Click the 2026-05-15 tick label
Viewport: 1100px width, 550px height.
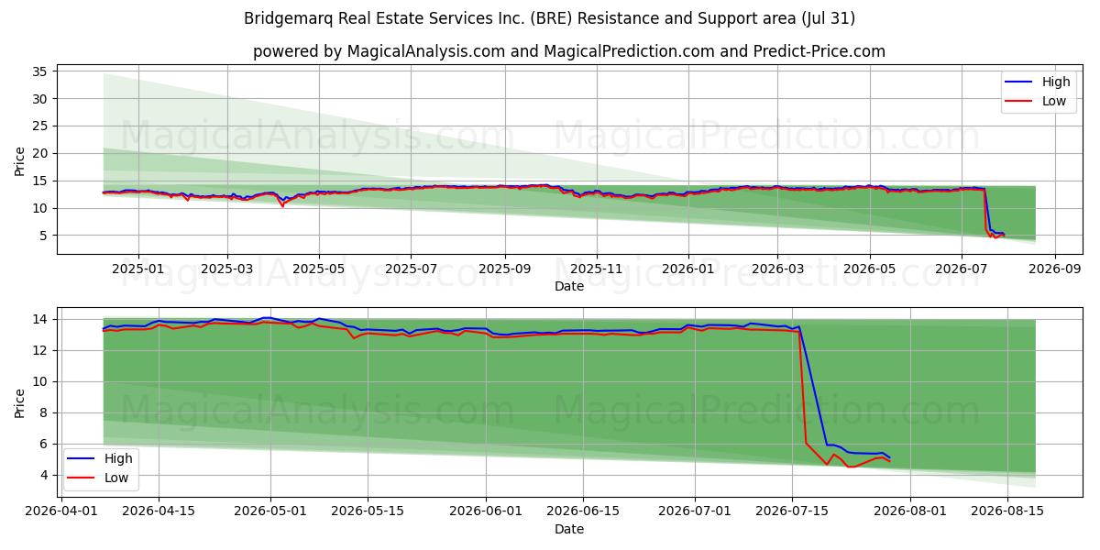pyautogui.click(x=368, y=511)
